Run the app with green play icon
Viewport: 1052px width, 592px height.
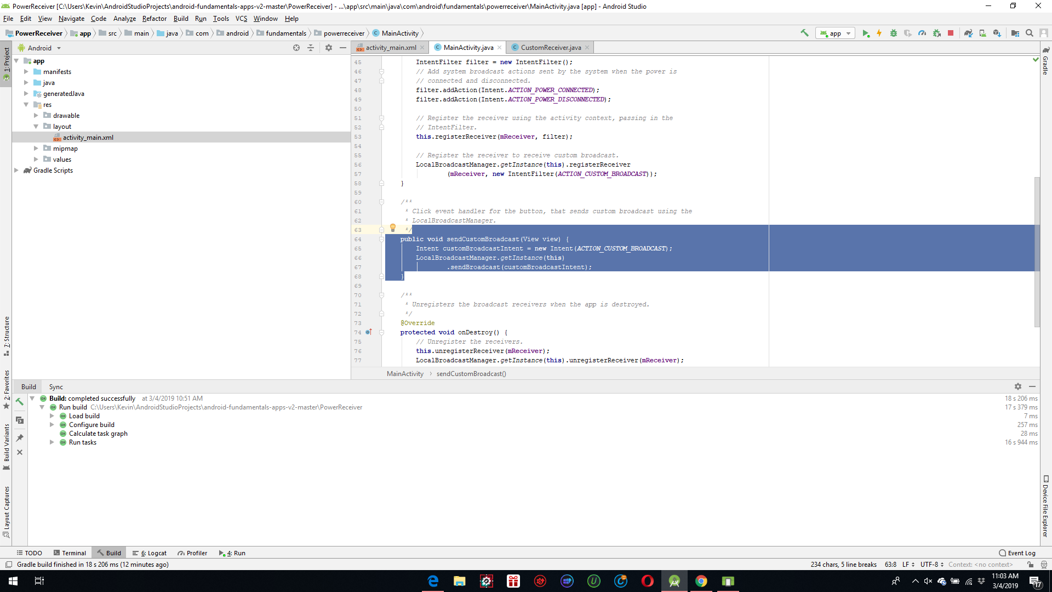pos(866,33)
